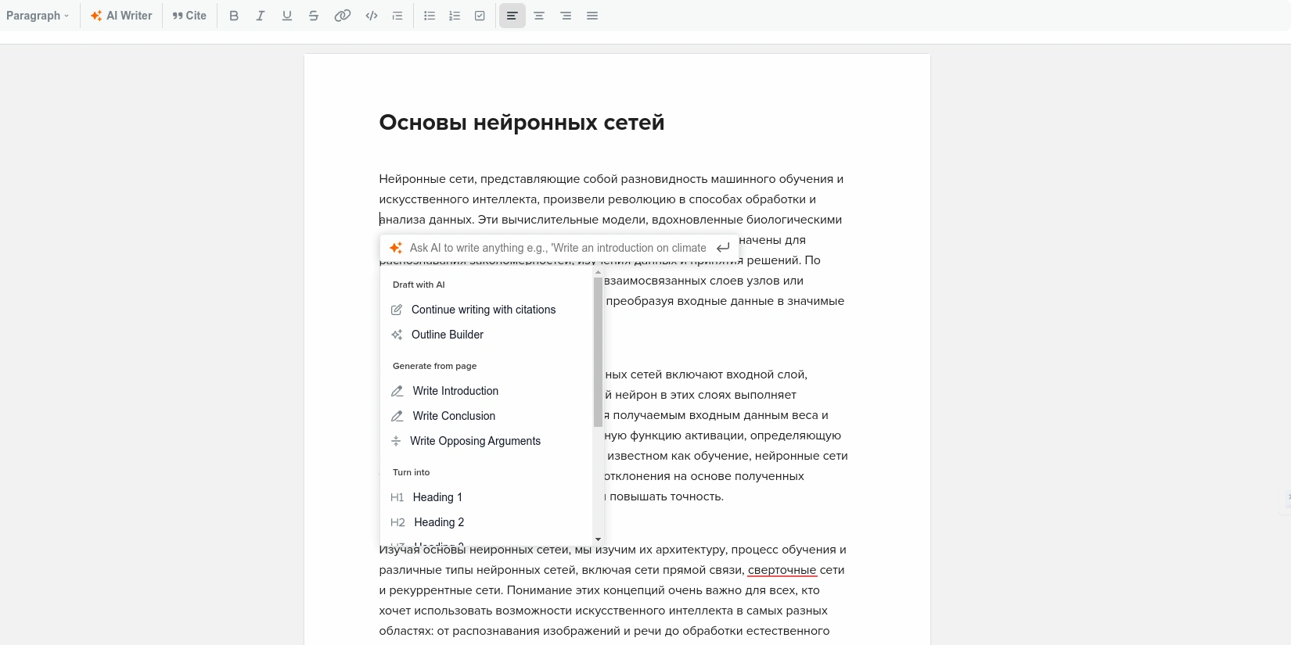Click the Cite button
Viewport: 1291px width, 645px height.
(189, 16)
